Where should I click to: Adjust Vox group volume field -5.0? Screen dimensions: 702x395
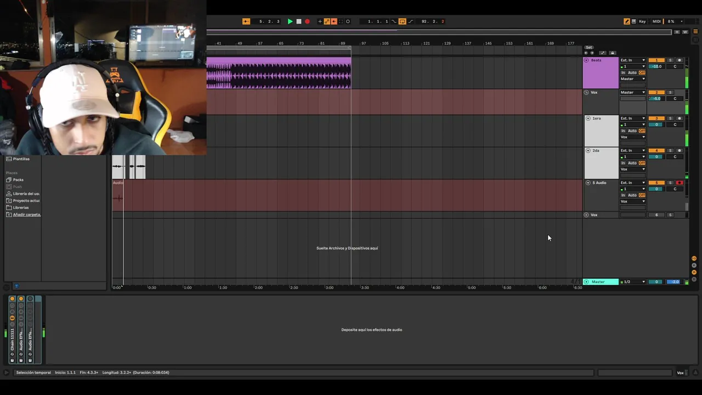(656, 99)
